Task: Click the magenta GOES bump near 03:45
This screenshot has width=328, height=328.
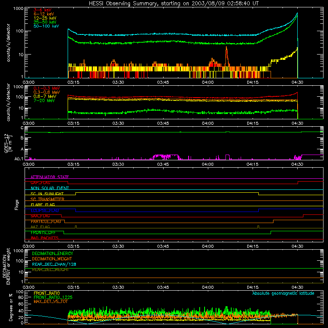Action: (x=166, y=156)
